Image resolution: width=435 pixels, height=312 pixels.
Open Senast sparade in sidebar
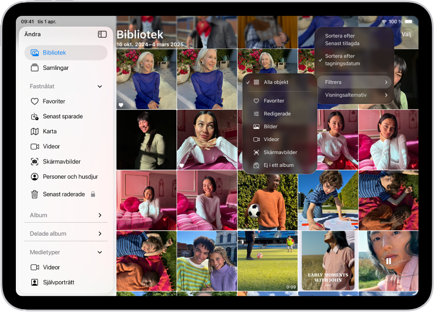[66, 116]
